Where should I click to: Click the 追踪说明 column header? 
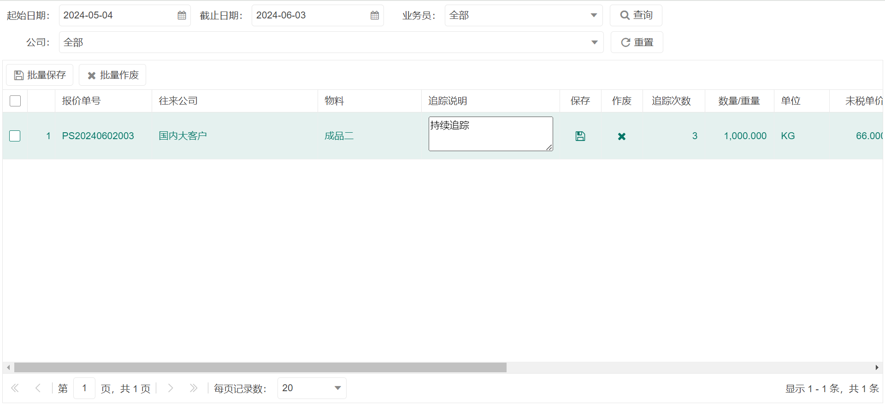491,101
